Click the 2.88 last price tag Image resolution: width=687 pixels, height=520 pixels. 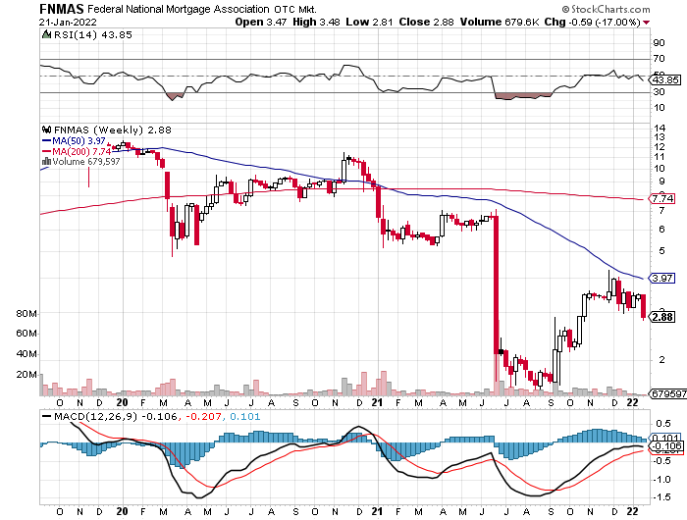[x=661, y=317]
